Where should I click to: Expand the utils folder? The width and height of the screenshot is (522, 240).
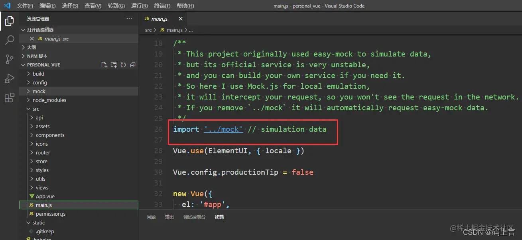[x=79, y=179]
